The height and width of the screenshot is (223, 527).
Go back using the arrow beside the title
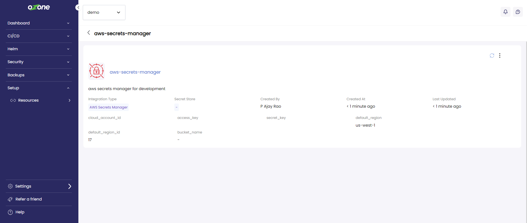[89, 33]
